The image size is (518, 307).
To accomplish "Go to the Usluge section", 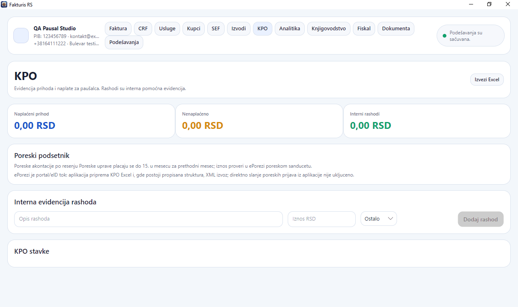I will pyautogui.click(x=167, y=29).
